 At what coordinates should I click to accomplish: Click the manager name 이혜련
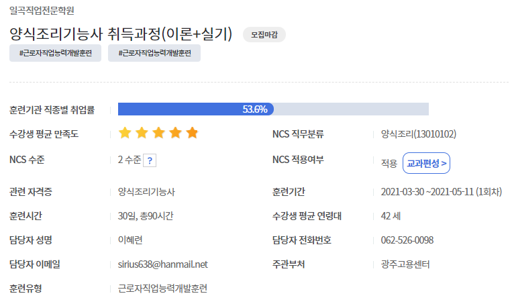pos(130,240)
